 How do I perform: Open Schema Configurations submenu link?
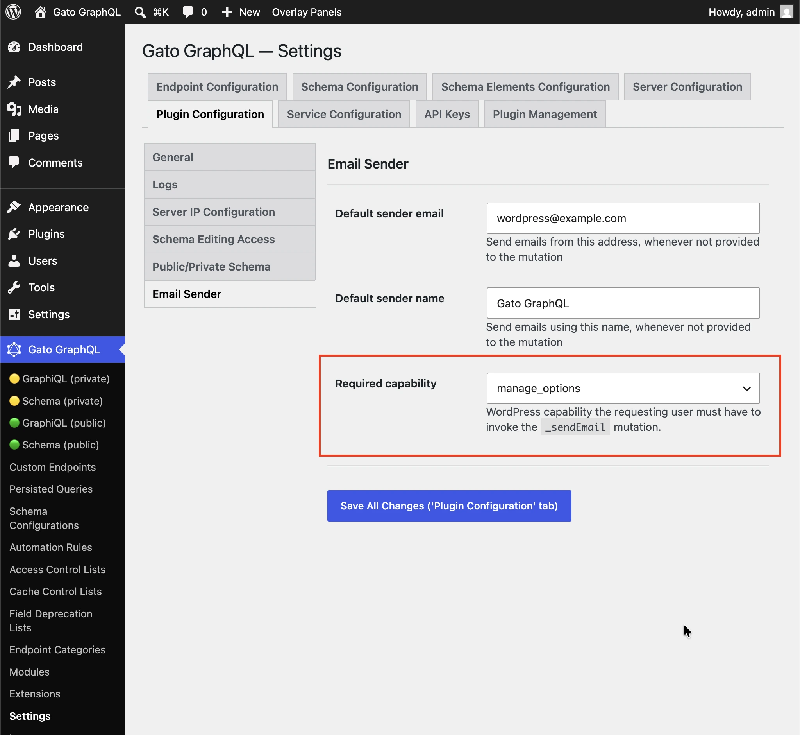click(x=44, y=518)
